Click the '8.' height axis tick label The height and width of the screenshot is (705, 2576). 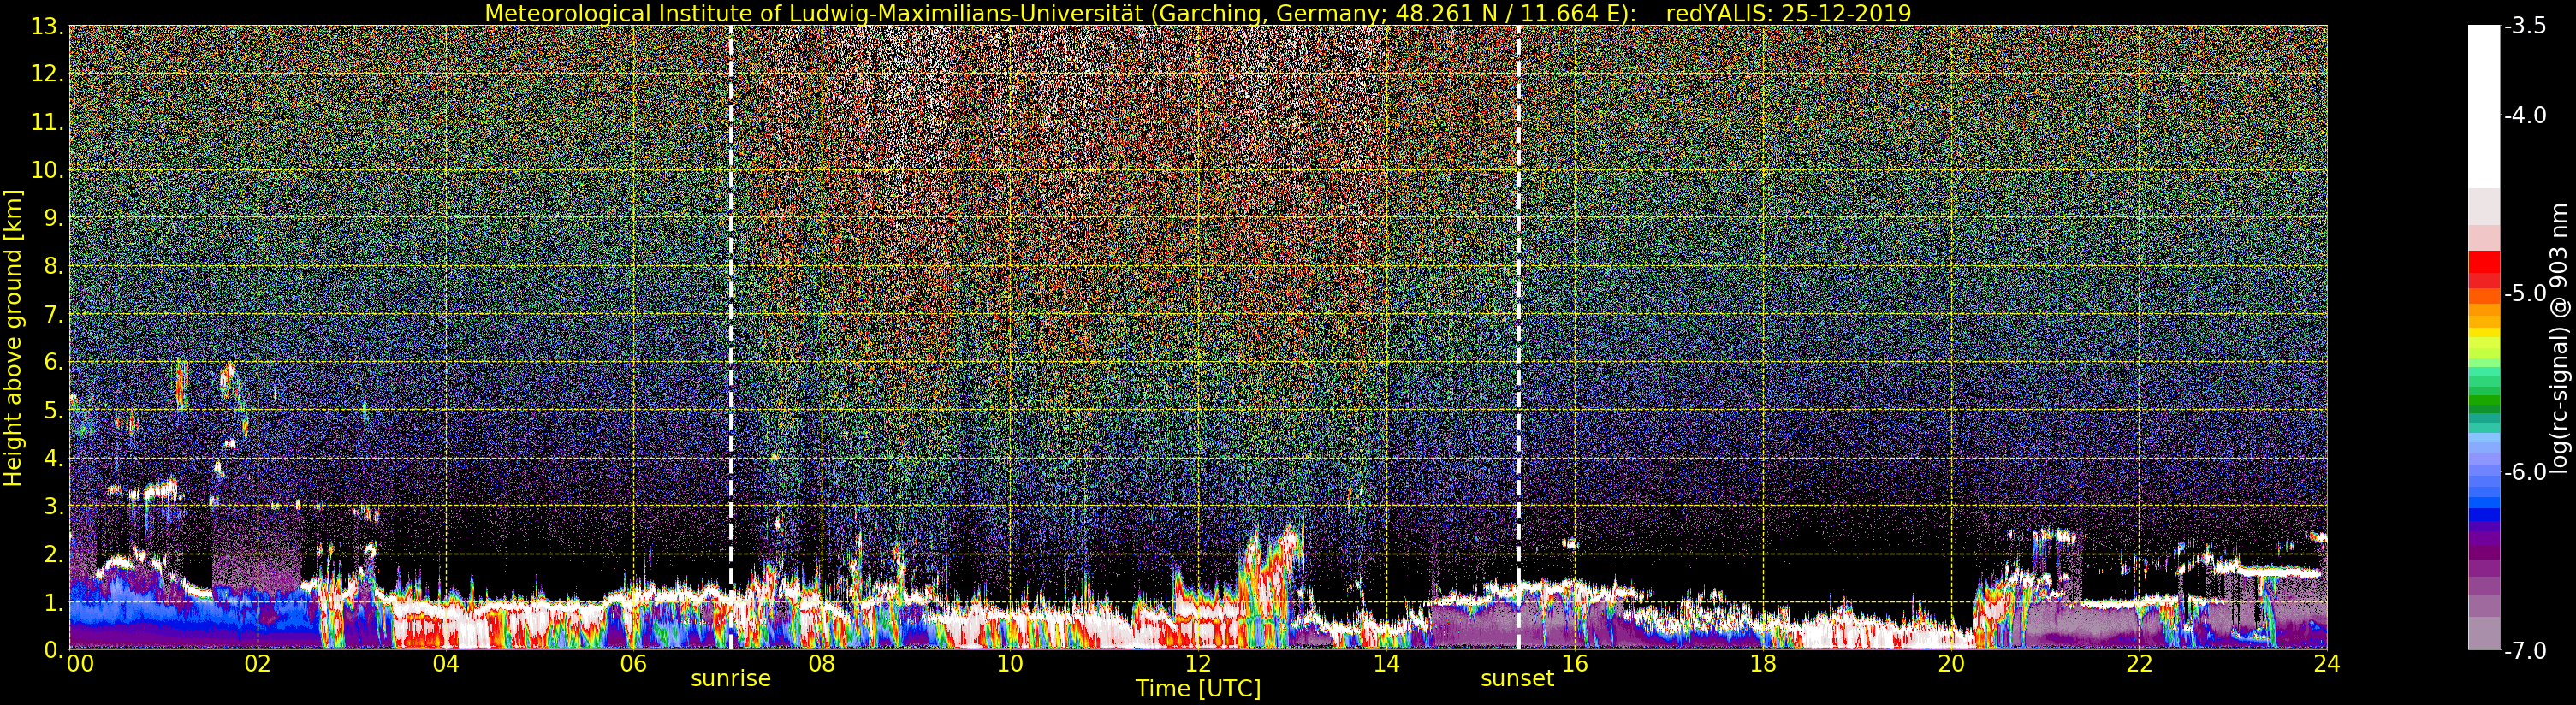54,266
